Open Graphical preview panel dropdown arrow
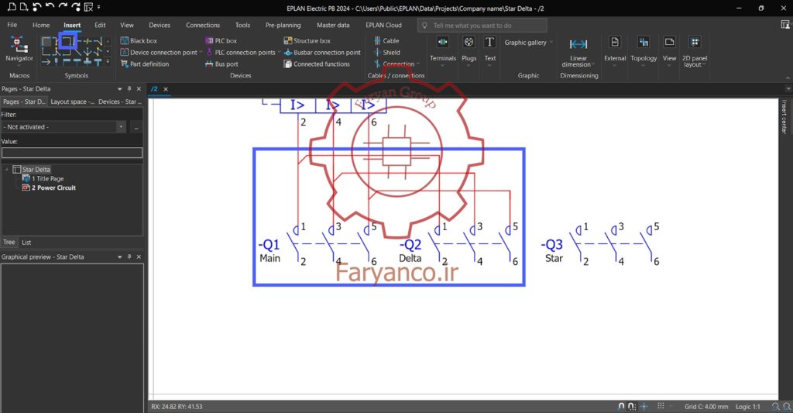This screenshot has width=793, height=413. (x=120, y=256)
